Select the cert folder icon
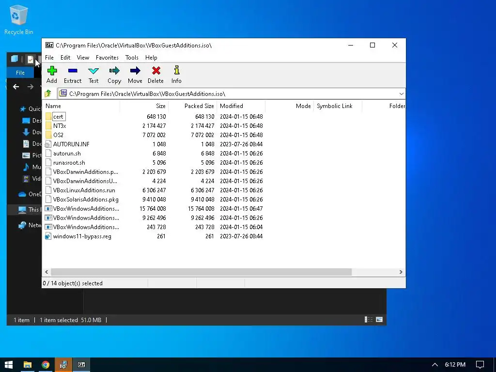 [x=48, y=116]
